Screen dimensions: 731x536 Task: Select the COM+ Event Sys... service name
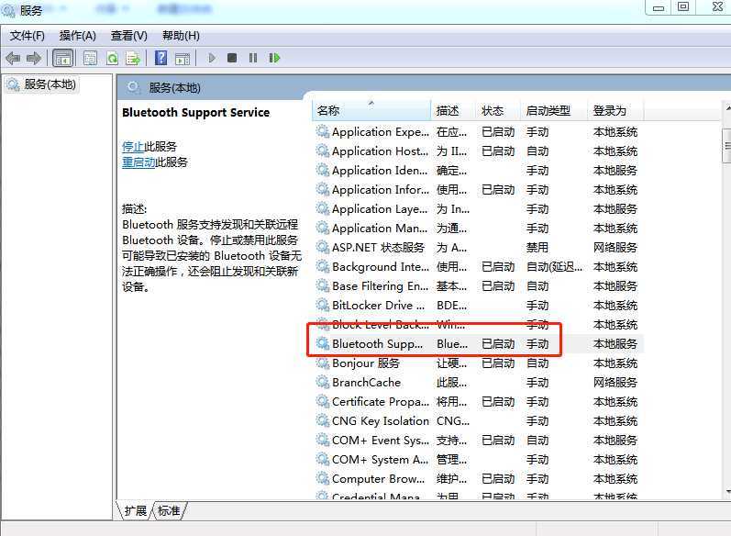381,441
